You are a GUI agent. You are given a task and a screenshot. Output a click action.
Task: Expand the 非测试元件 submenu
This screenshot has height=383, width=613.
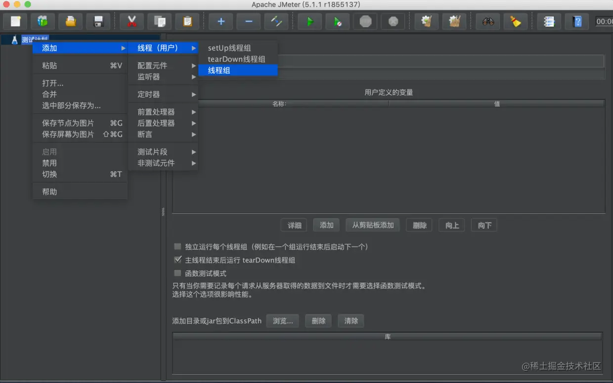(x=163, y=163)
